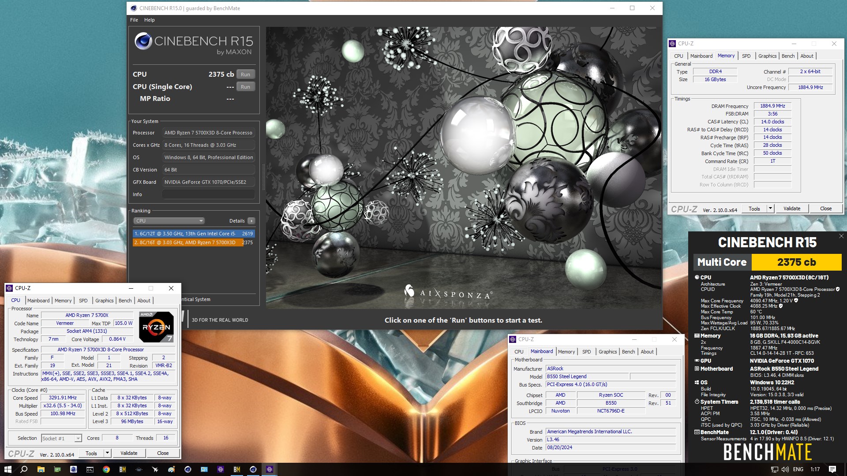Click the active CPU-Z taskbar icon
This screenshot has height=476, width=847.
coord(270,469)
